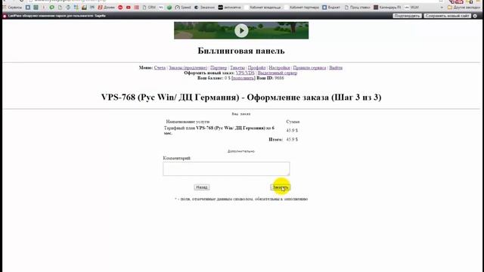The image size is (484, 272).
Task: Open the CRM bookmark
Action: pos(149,7)
